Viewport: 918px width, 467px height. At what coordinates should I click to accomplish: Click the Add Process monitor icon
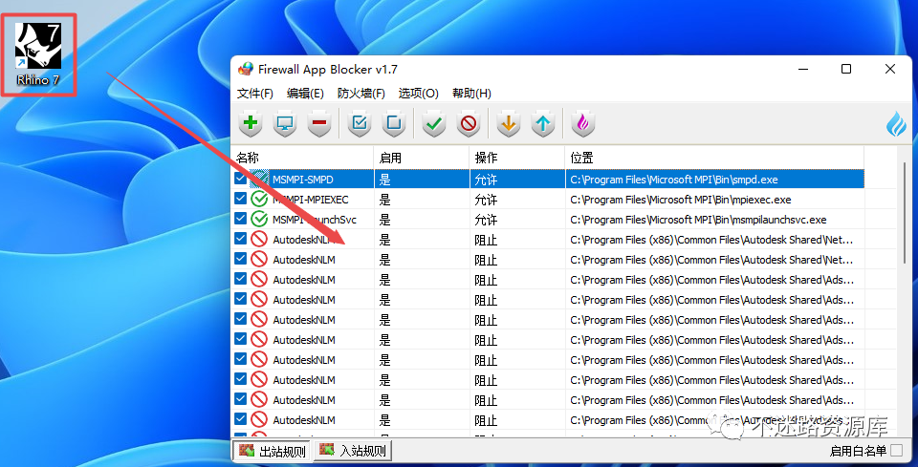[285, 123]
